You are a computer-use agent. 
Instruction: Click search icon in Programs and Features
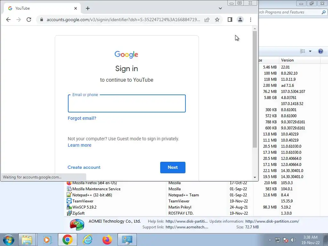[x=324, y=12]
